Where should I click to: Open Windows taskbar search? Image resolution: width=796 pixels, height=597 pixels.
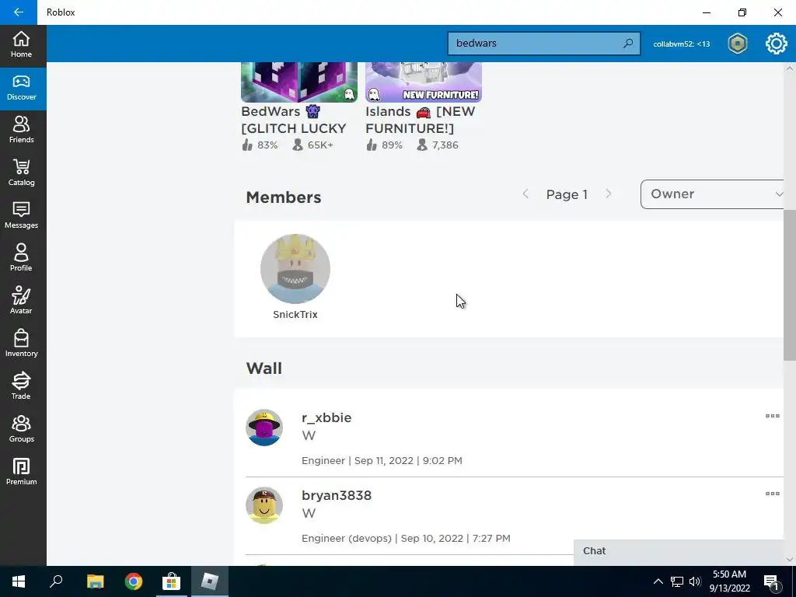(56, 581)
